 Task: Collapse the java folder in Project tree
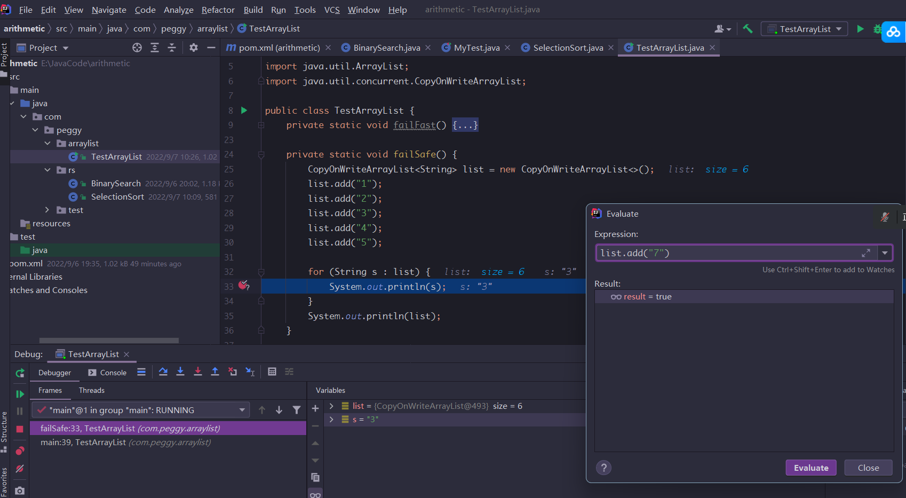pyautogui.click(x=12, y=103)
